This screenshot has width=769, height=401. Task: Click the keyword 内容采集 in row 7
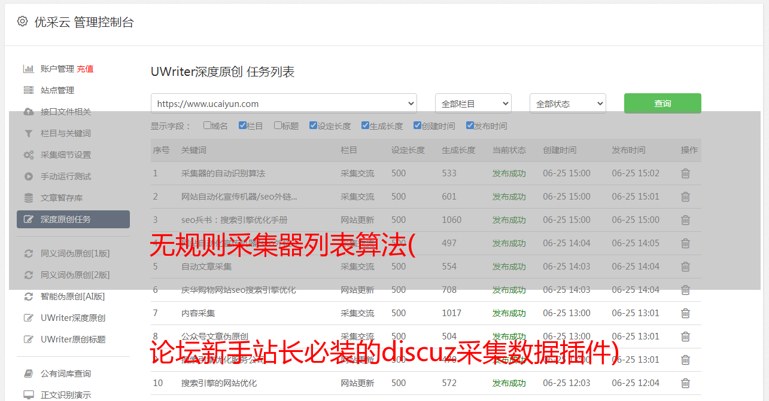tap(198, 313)
